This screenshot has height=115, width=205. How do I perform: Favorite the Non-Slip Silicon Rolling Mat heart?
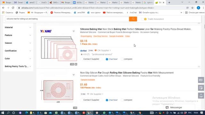point(74,75)
